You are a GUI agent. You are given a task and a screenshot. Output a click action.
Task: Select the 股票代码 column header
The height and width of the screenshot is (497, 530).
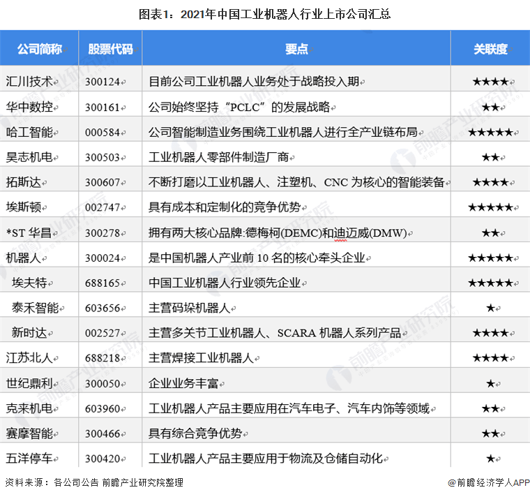[x=109, y=50]
